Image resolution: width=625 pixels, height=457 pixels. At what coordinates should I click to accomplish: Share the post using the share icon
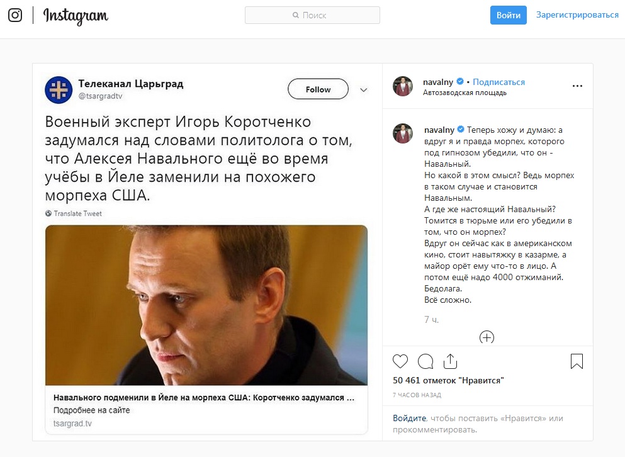tap(450, 361)
